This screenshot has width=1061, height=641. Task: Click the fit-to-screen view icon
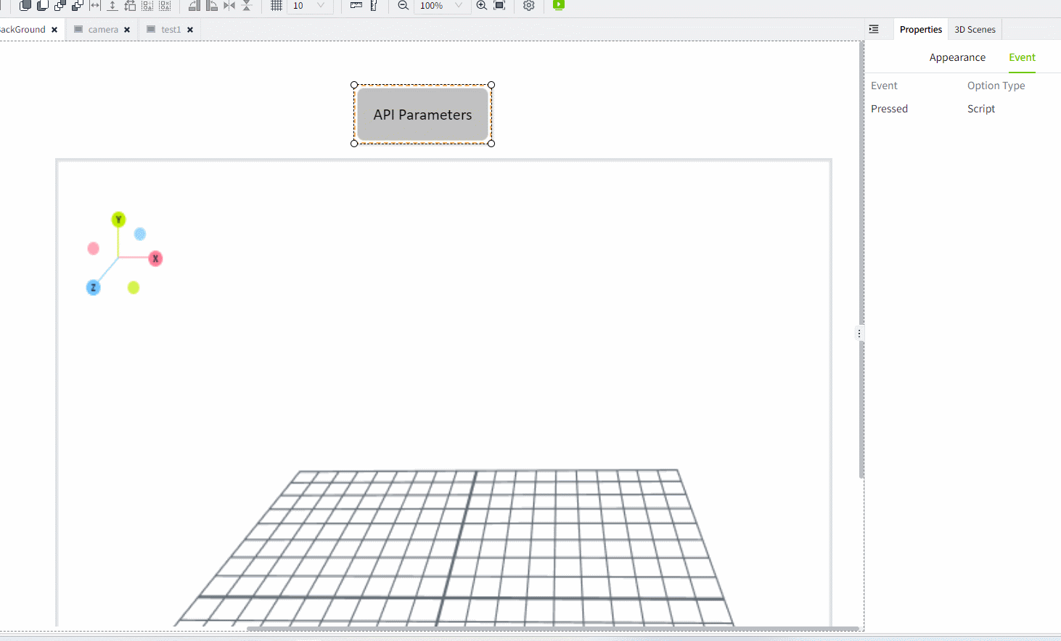click(499, 6)
